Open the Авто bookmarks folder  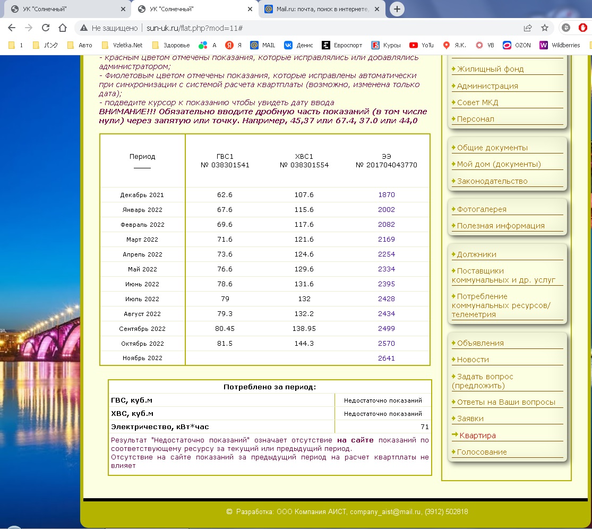pos(80,45)
